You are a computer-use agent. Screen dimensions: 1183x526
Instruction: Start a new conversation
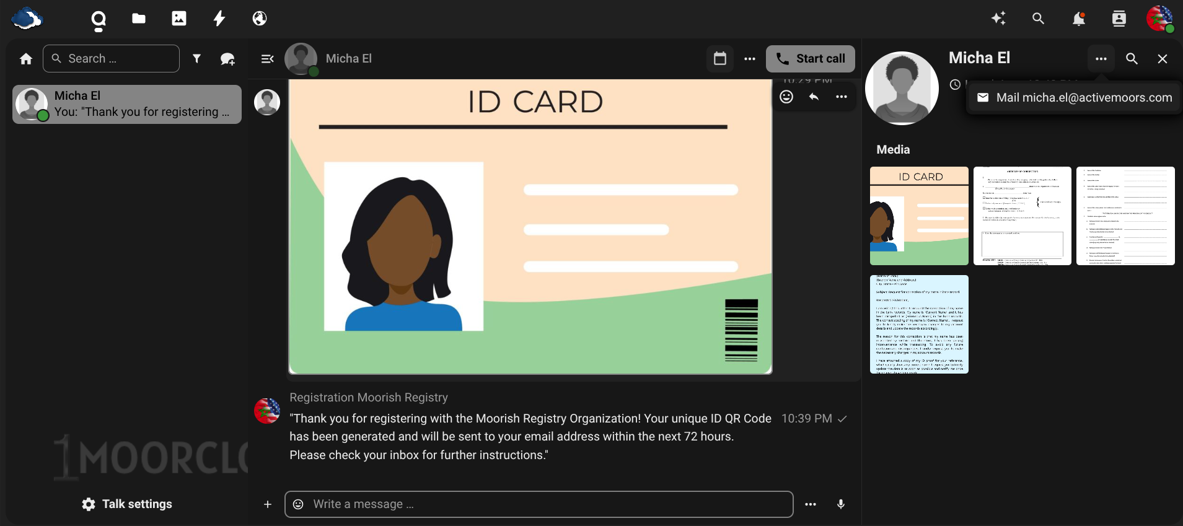[x=227, y=59]
